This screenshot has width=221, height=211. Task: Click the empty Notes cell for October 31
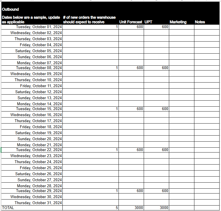tap(207, 203)
